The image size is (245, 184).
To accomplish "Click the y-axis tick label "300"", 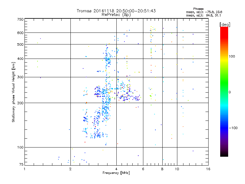I will pyautogui.click(x=20, y=77).
